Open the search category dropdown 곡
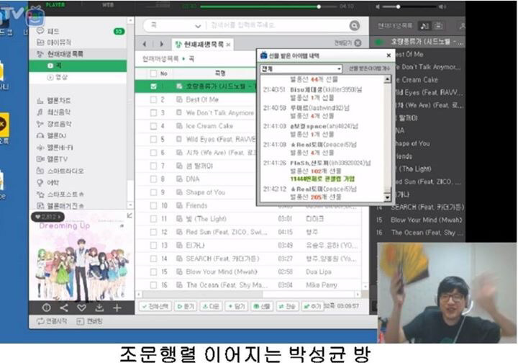 (176, 25)
